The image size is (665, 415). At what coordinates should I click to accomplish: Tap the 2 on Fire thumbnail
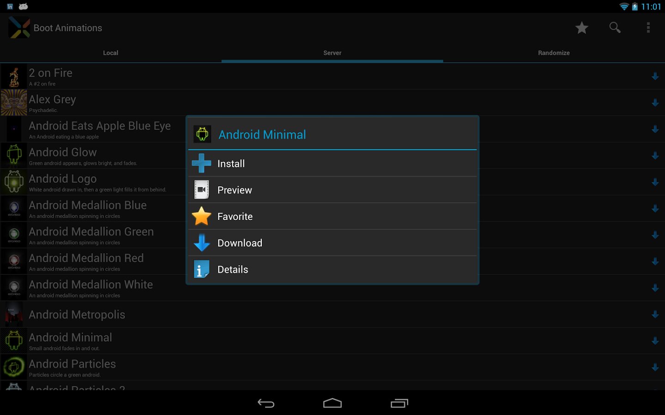point(14,77)
